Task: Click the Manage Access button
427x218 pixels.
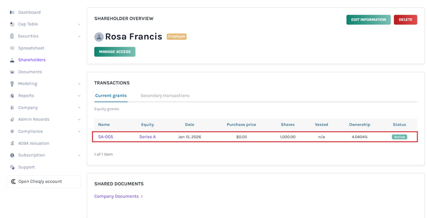Action: [114, 52]
